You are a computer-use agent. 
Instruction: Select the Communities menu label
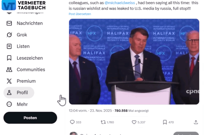[31, 70]
